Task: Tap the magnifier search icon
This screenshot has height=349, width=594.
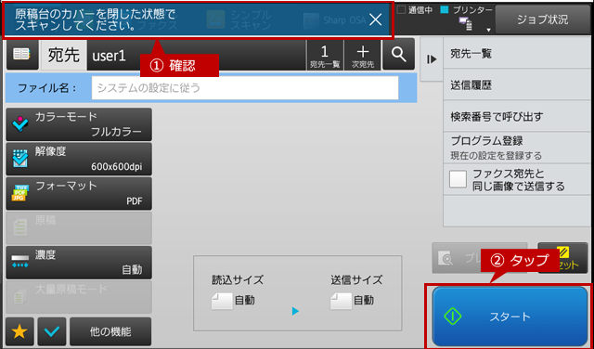Action: 398,55
